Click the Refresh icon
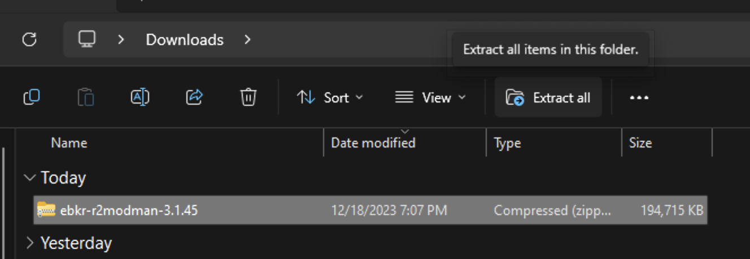The height and width of the screenshot is (259, 750). coord(29,39)
